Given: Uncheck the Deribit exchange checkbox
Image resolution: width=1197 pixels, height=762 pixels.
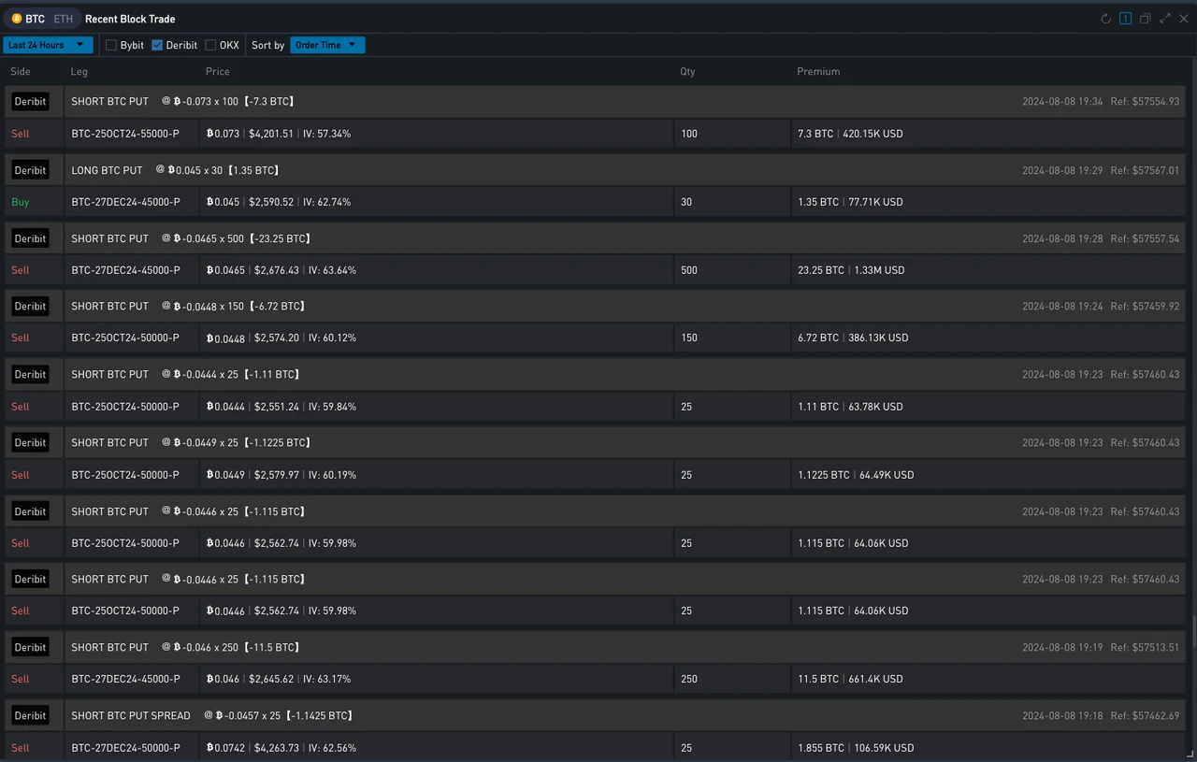Looking at the screenshot, I should point(157,45).
